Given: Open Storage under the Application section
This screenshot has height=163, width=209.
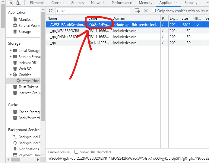Looking at the screenshot, I should [22, 32].
